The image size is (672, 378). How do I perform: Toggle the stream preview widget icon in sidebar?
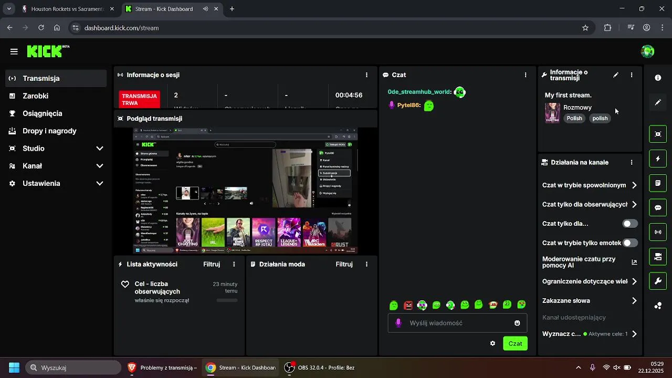[x=658, y=134]
